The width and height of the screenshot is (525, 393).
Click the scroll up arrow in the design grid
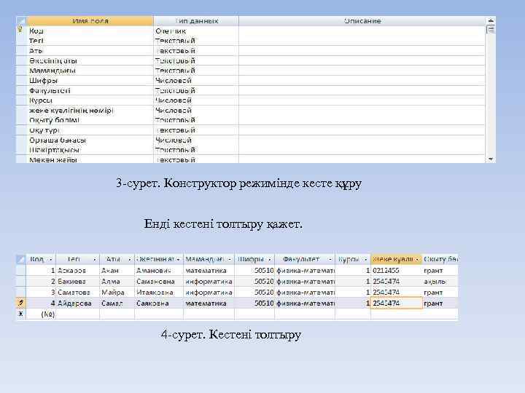point(491,20)
